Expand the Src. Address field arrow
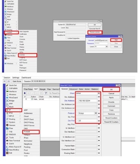The height and width of the screenshot is (164, 140). (99, 97)
